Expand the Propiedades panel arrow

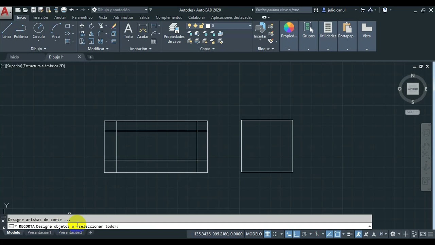[x=289, y=49]
